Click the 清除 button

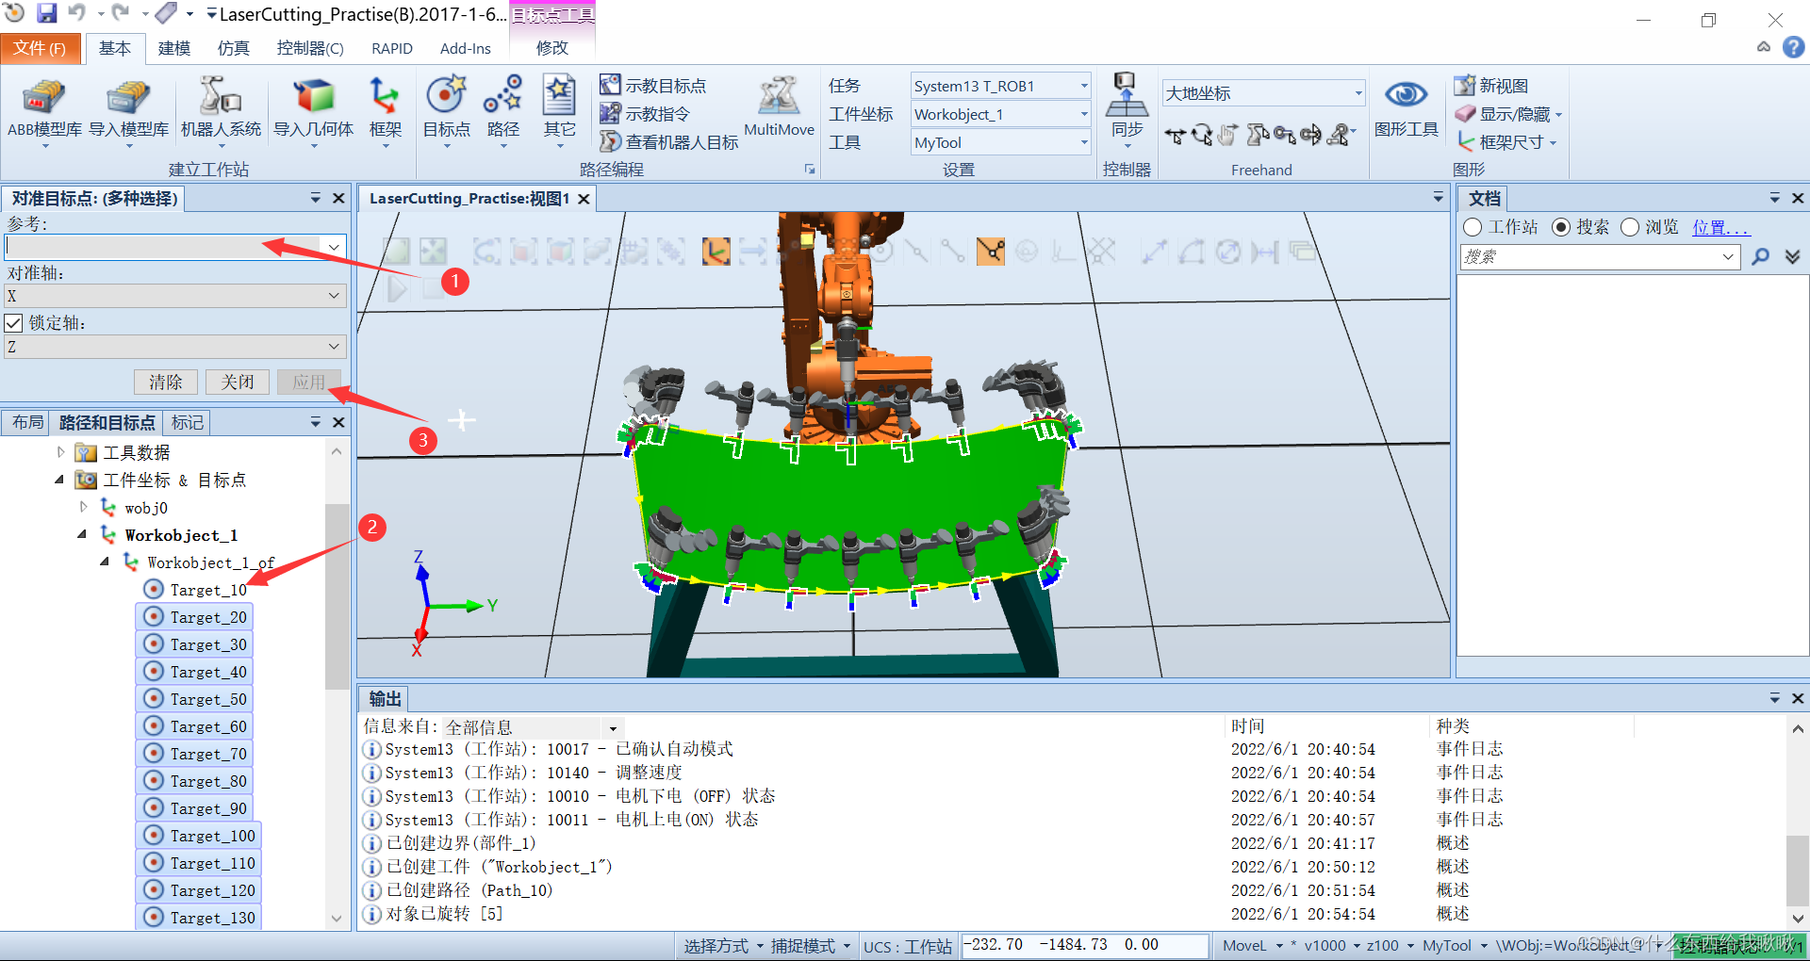point(165,382)
